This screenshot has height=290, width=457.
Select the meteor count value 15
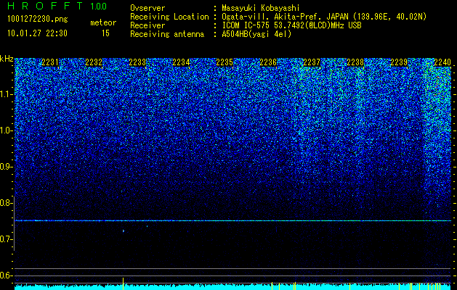(x=105, y=33)
